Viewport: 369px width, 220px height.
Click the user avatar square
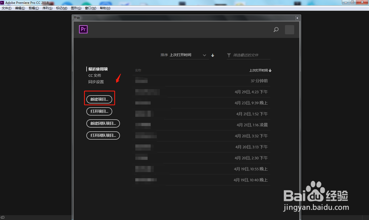[290, 30]
